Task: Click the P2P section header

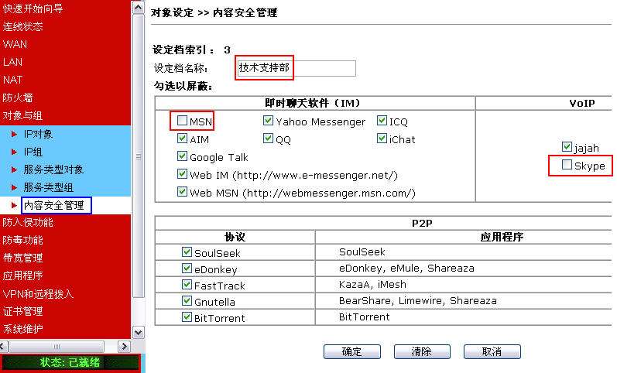Action: tap(422, 223)
